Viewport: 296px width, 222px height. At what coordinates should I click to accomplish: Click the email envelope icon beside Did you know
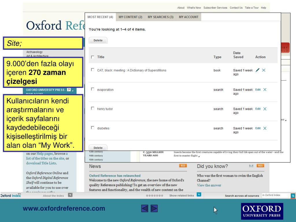251,166
